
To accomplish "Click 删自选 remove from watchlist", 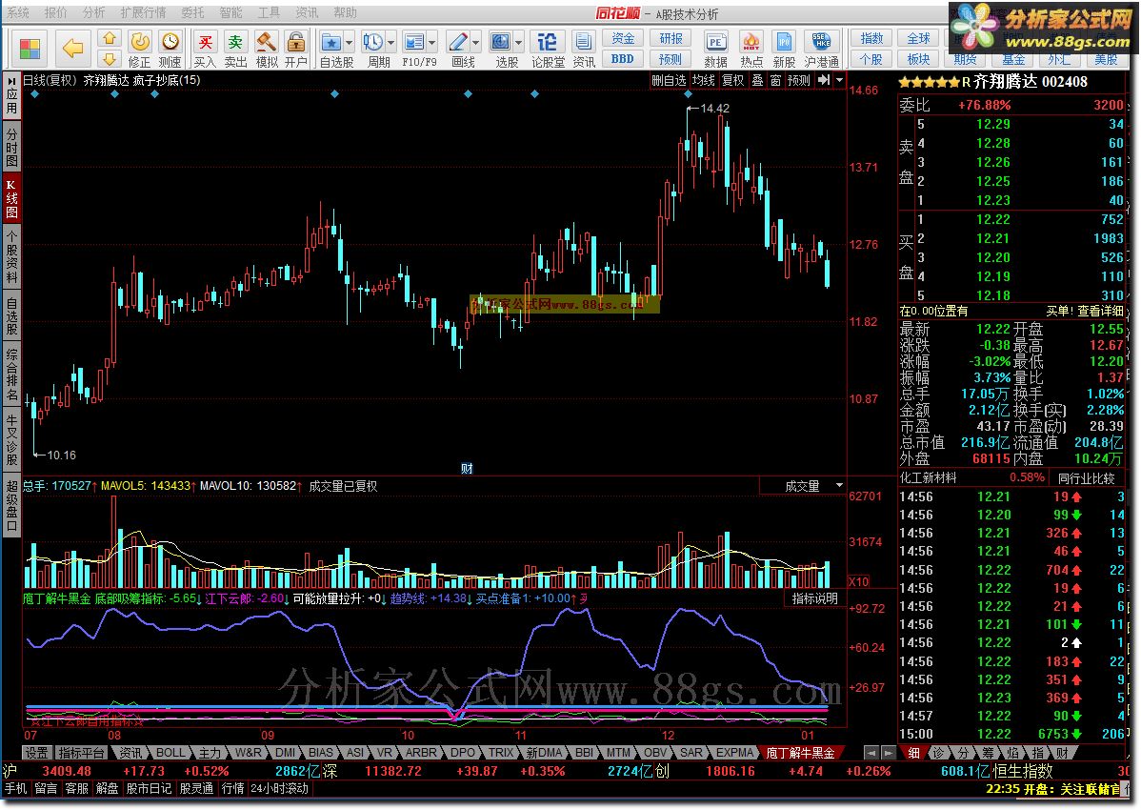I will click(x=669, y=80).
